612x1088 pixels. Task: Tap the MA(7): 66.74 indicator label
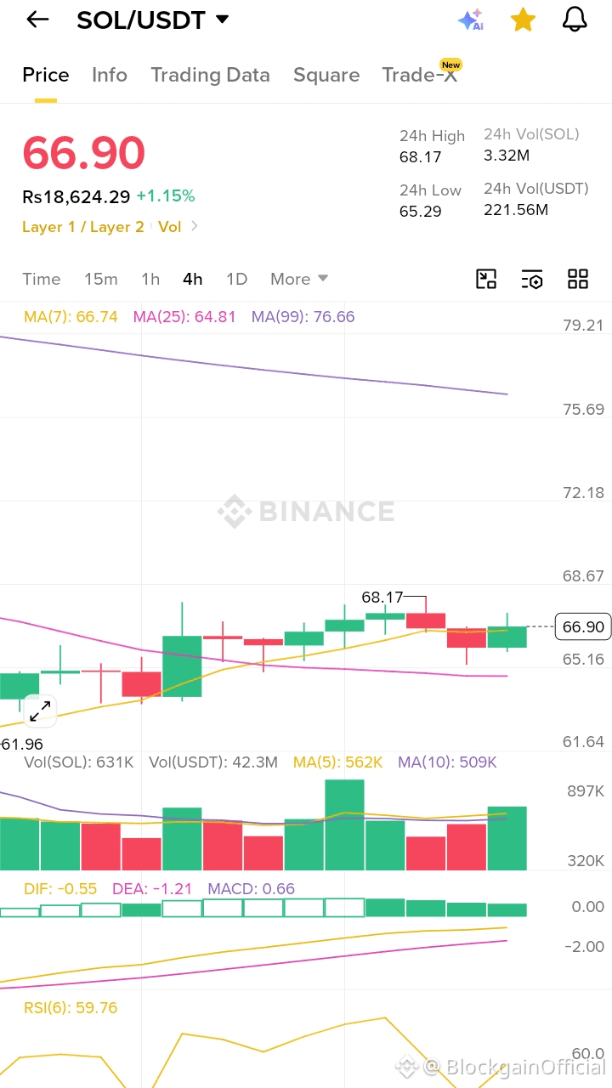tap(71, 317)
